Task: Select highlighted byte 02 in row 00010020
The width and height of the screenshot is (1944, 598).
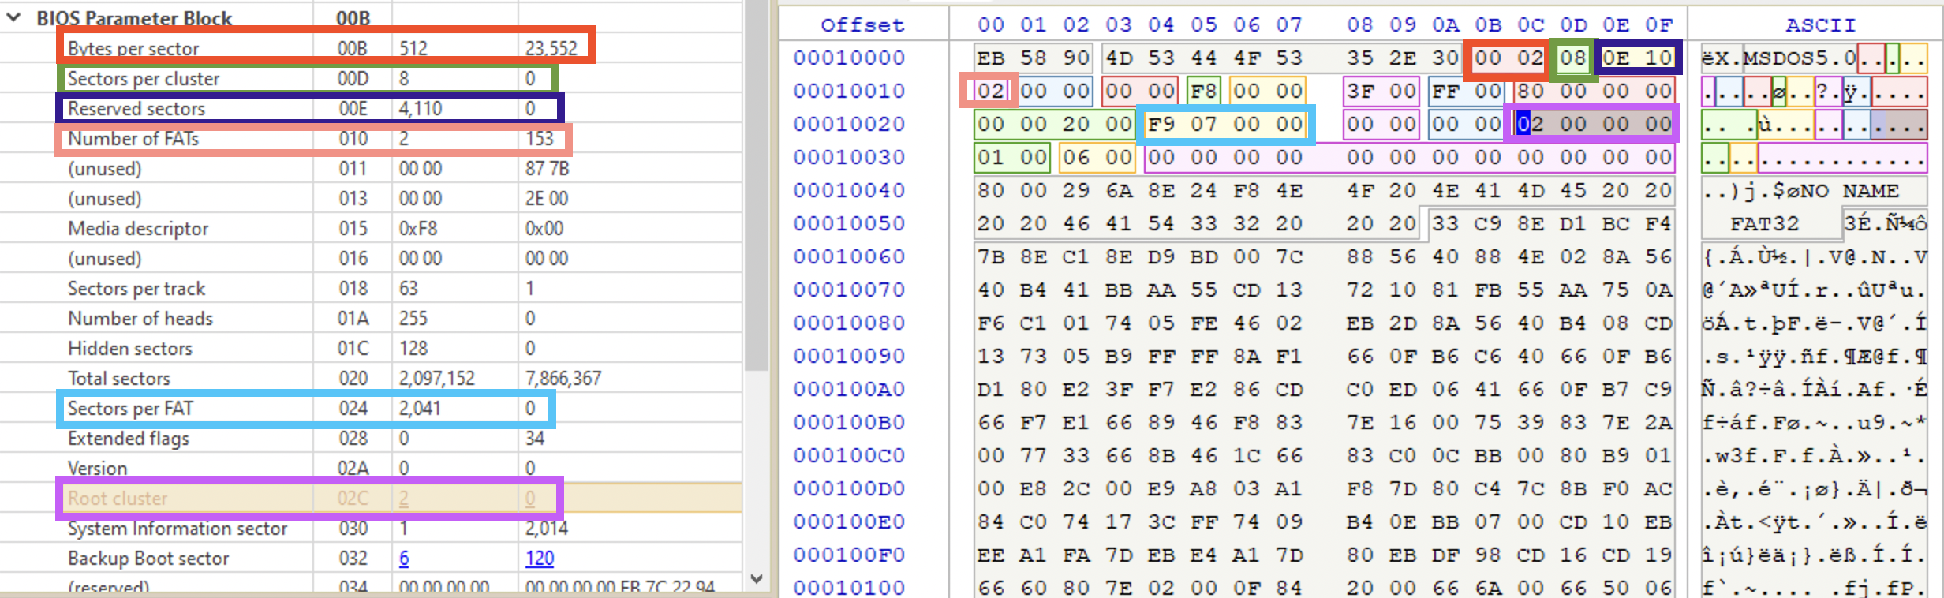Action: point(1530,124)
